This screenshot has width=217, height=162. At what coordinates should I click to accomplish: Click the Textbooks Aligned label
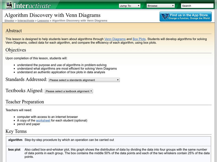[24, 91]
